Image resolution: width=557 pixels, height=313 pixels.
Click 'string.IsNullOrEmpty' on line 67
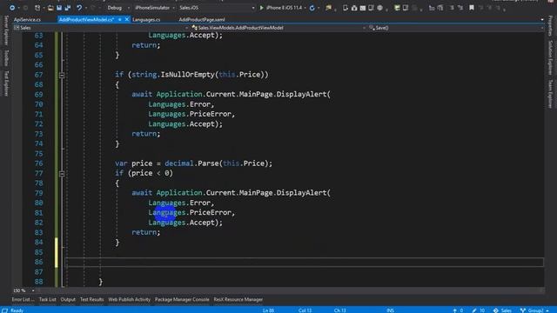click(173, 75)
